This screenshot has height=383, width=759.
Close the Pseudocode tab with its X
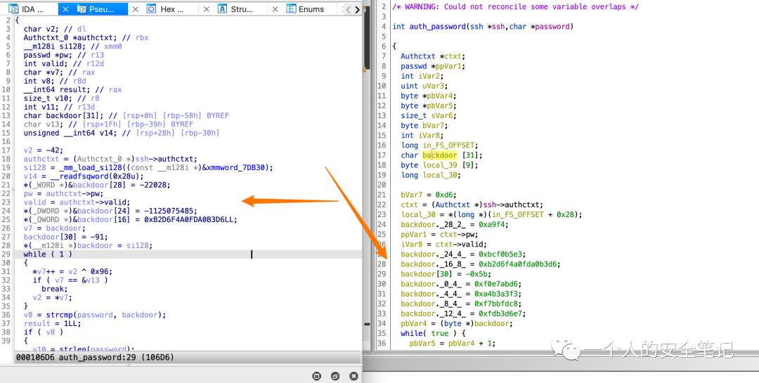point(66,9)
